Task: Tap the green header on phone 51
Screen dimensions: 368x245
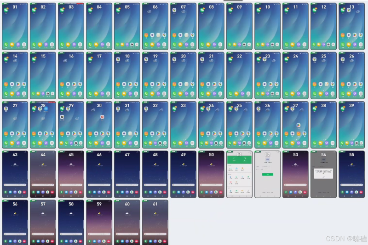Action: click(x=239, y=160)
